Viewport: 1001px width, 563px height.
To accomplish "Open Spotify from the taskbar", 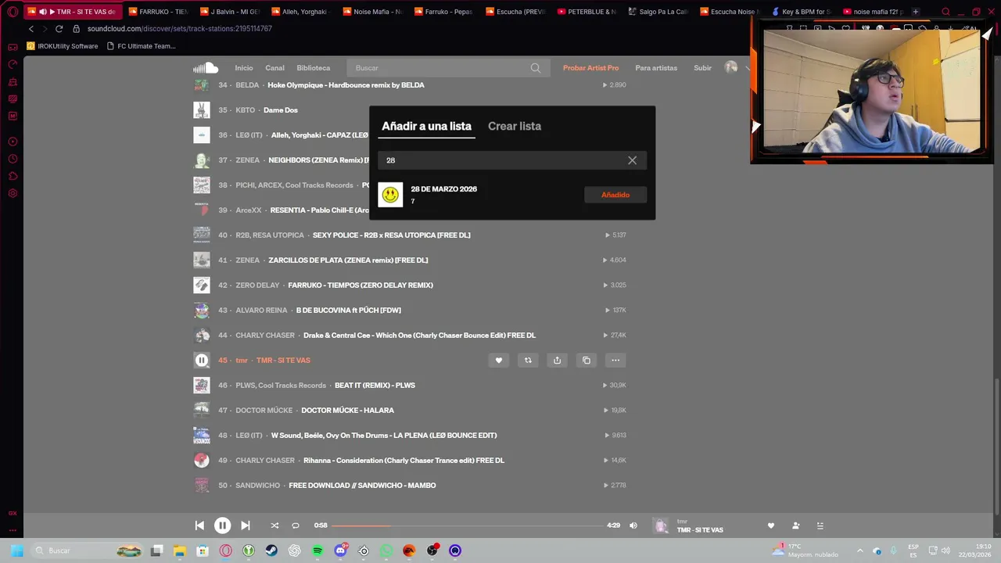I will pos(318,550).
